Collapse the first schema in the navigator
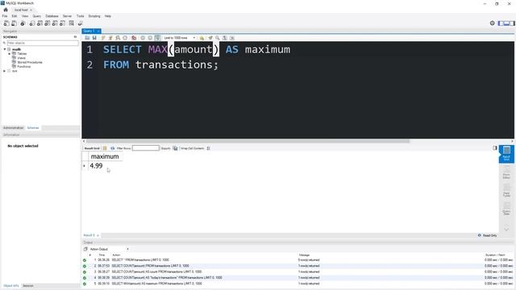The image size is (516, 290). tap(5, 49)
